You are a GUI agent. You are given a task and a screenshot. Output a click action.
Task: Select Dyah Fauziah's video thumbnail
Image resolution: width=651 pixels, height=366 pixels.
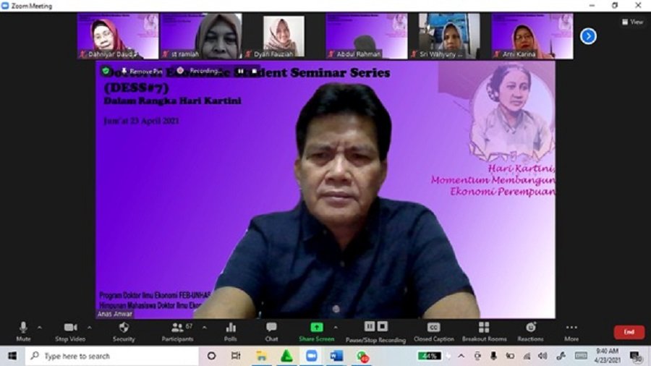[x=284, y=36]
